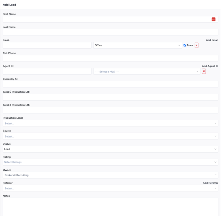Focus the Last Name input field

coord(110,32)
